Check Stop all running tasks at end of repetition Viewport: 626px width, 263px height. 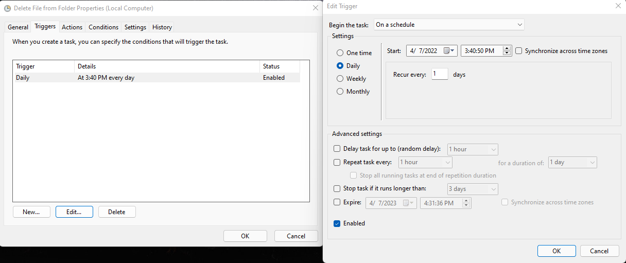(x=353, y=176)
